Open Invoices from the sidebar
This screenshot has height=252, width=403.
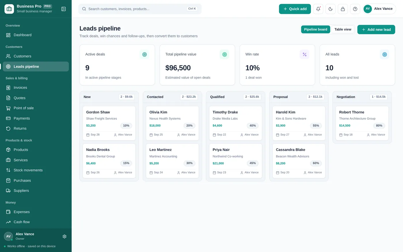pyautogui.click(x=36, y=88)
